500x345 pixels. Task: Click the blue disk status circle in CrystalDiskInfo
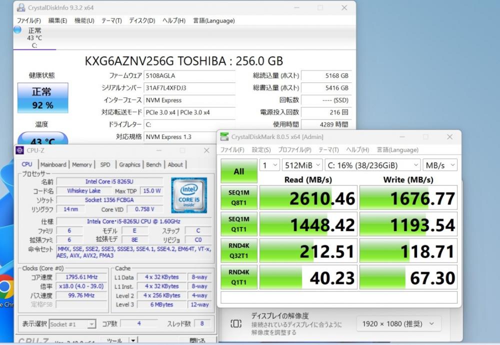tap(17, 30)
